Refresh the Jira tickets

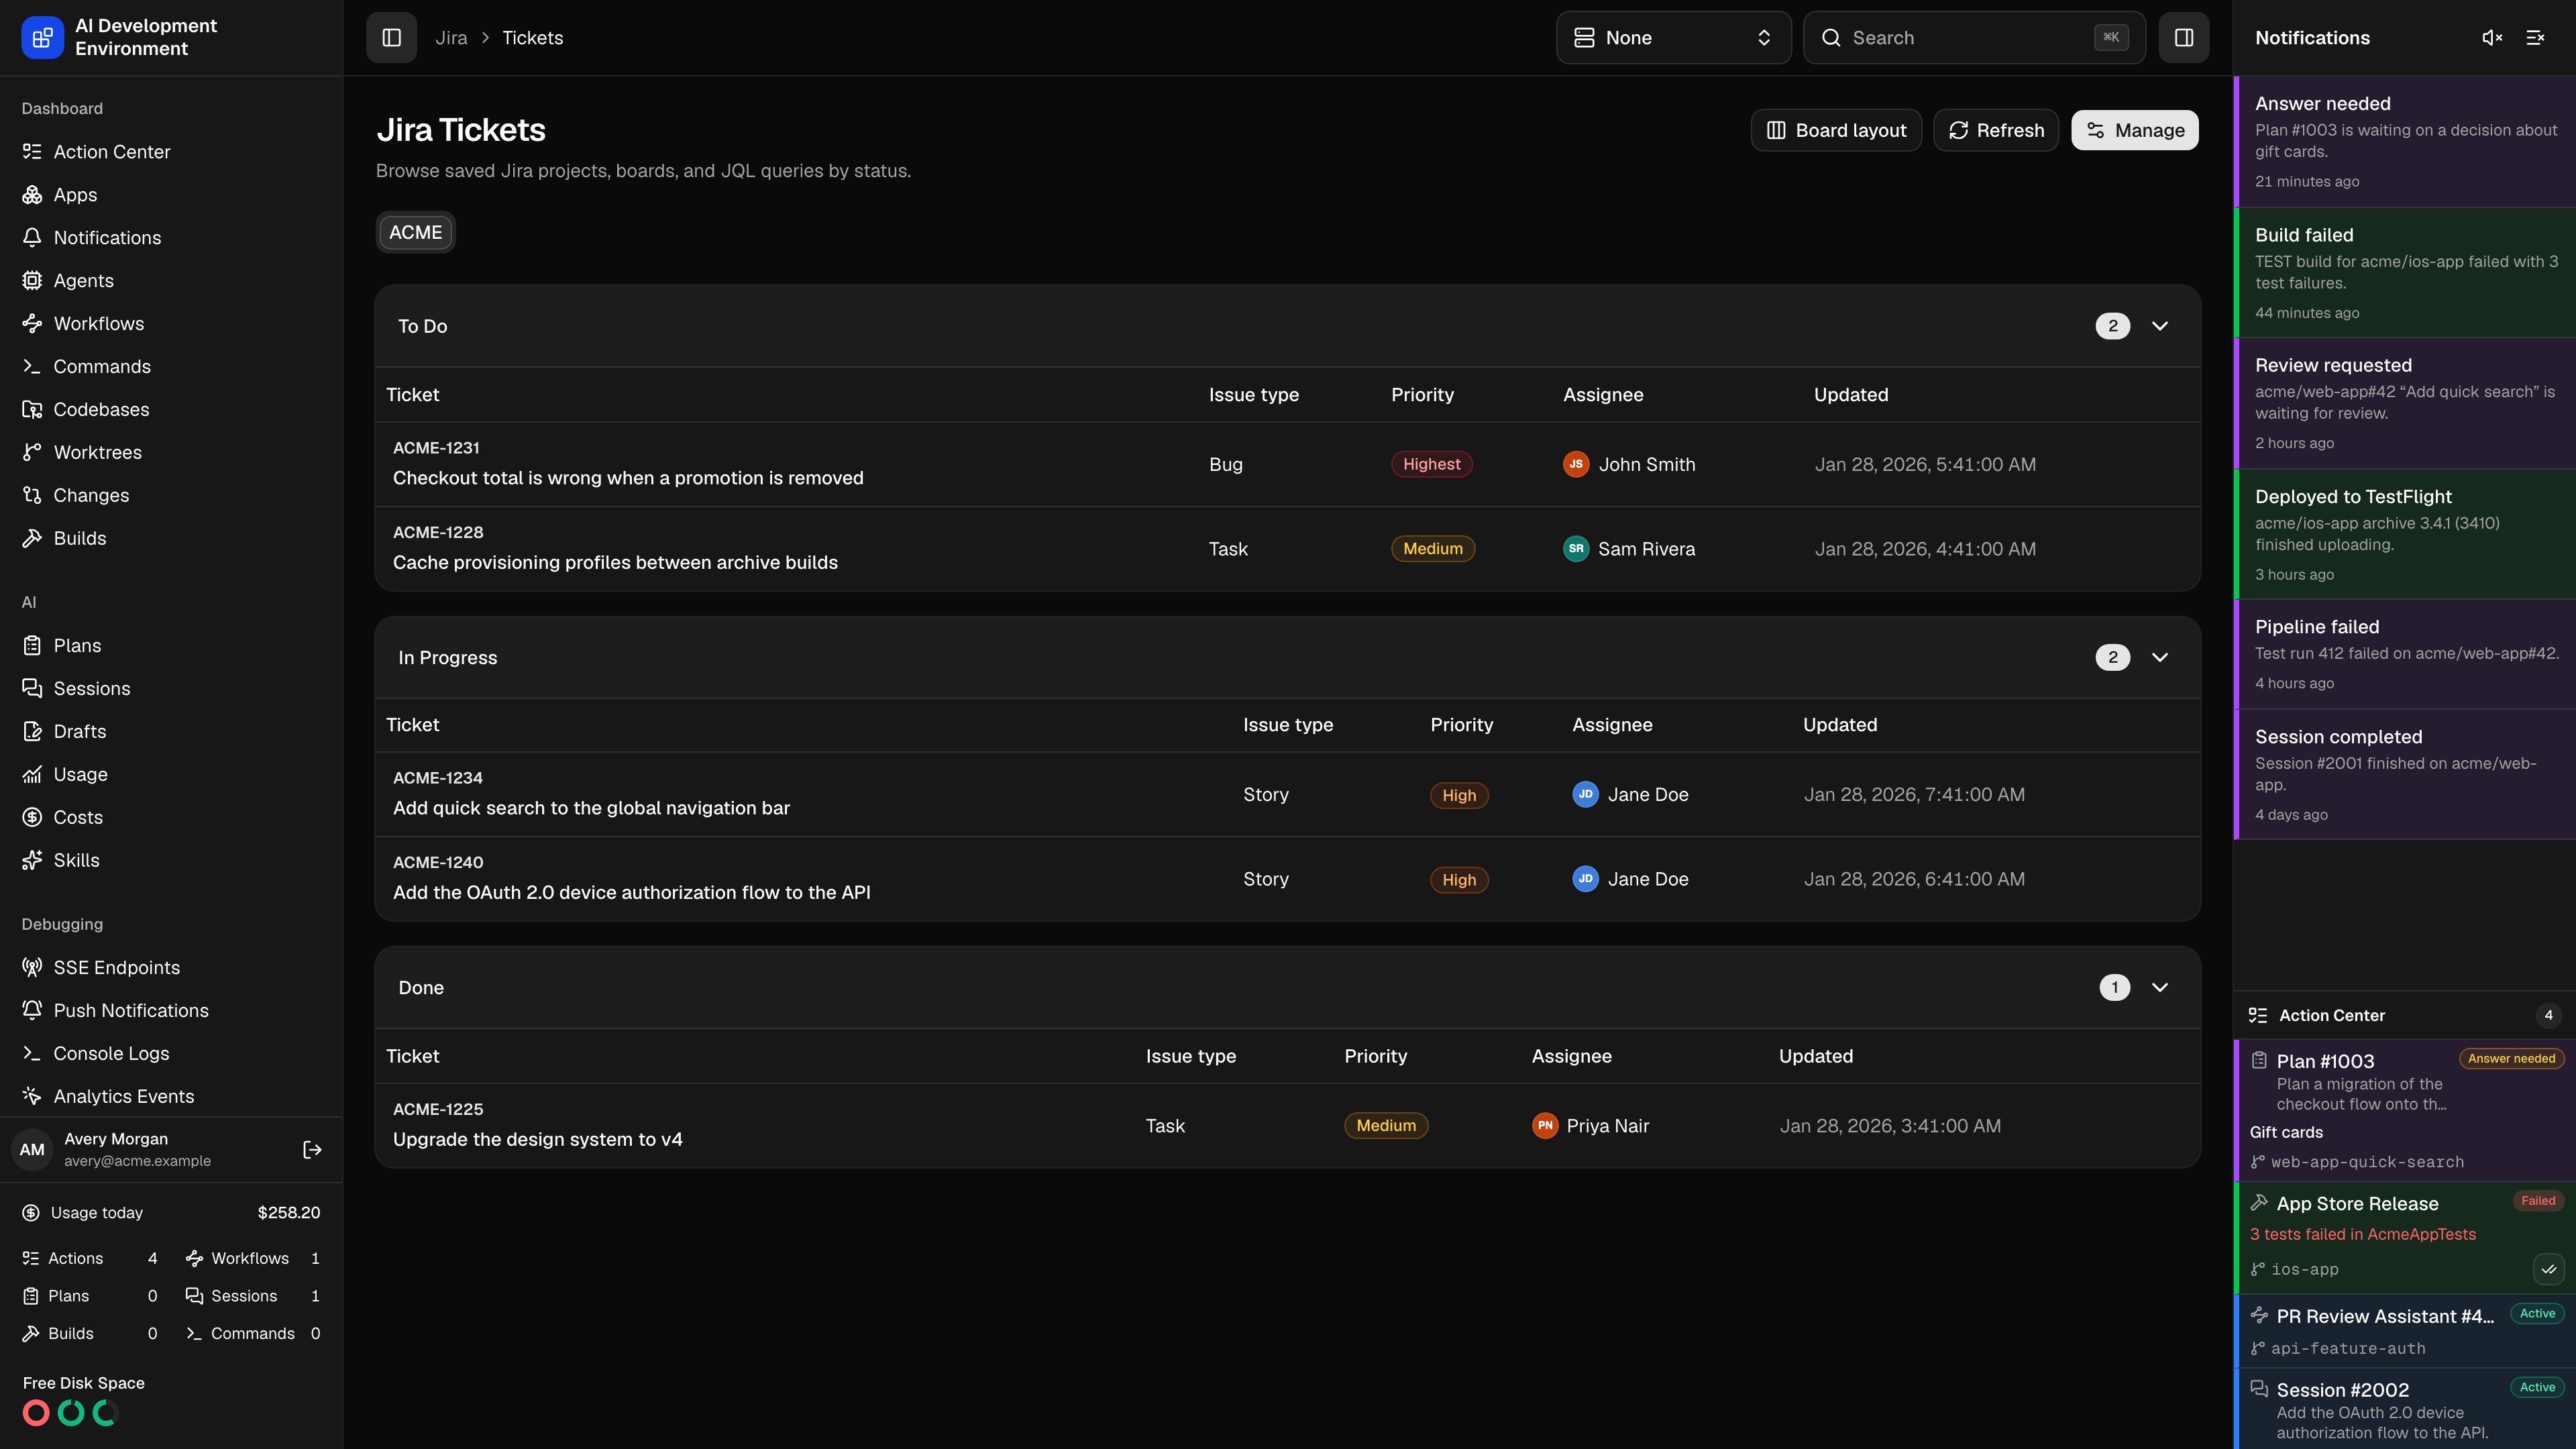[x=1996, y=130]
